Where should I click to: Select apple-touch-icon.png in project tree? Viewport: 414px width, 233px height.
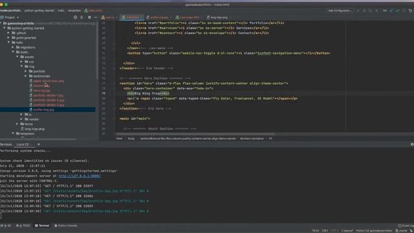tap(49, 81)
